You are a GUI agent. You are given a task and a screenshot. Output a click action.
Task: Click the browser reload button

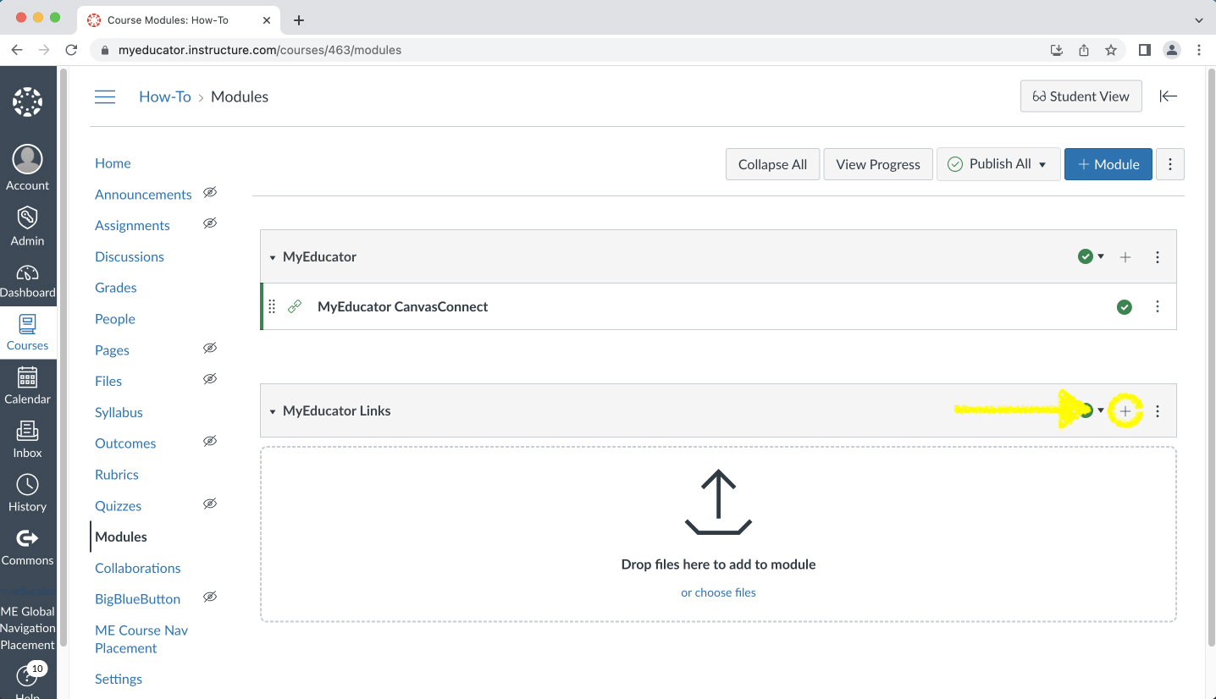[71, 50]
